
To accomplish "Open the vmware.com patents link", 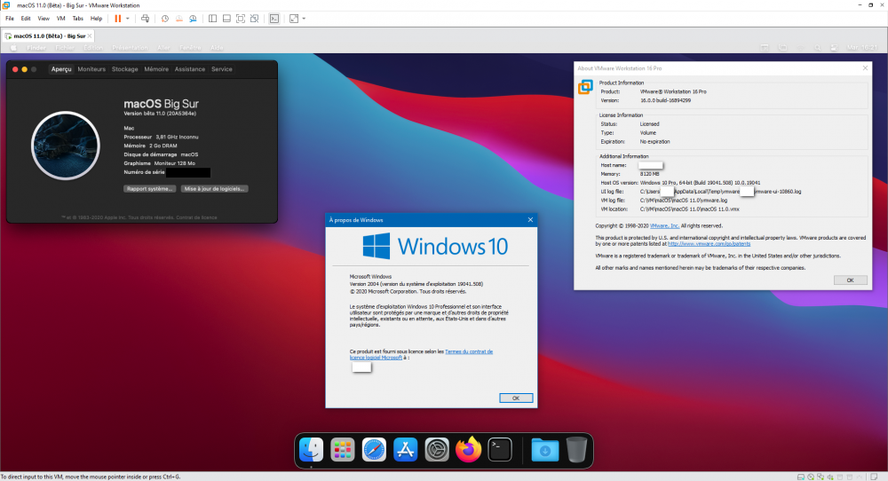I will pyautogui.click(x=709, y=244).
